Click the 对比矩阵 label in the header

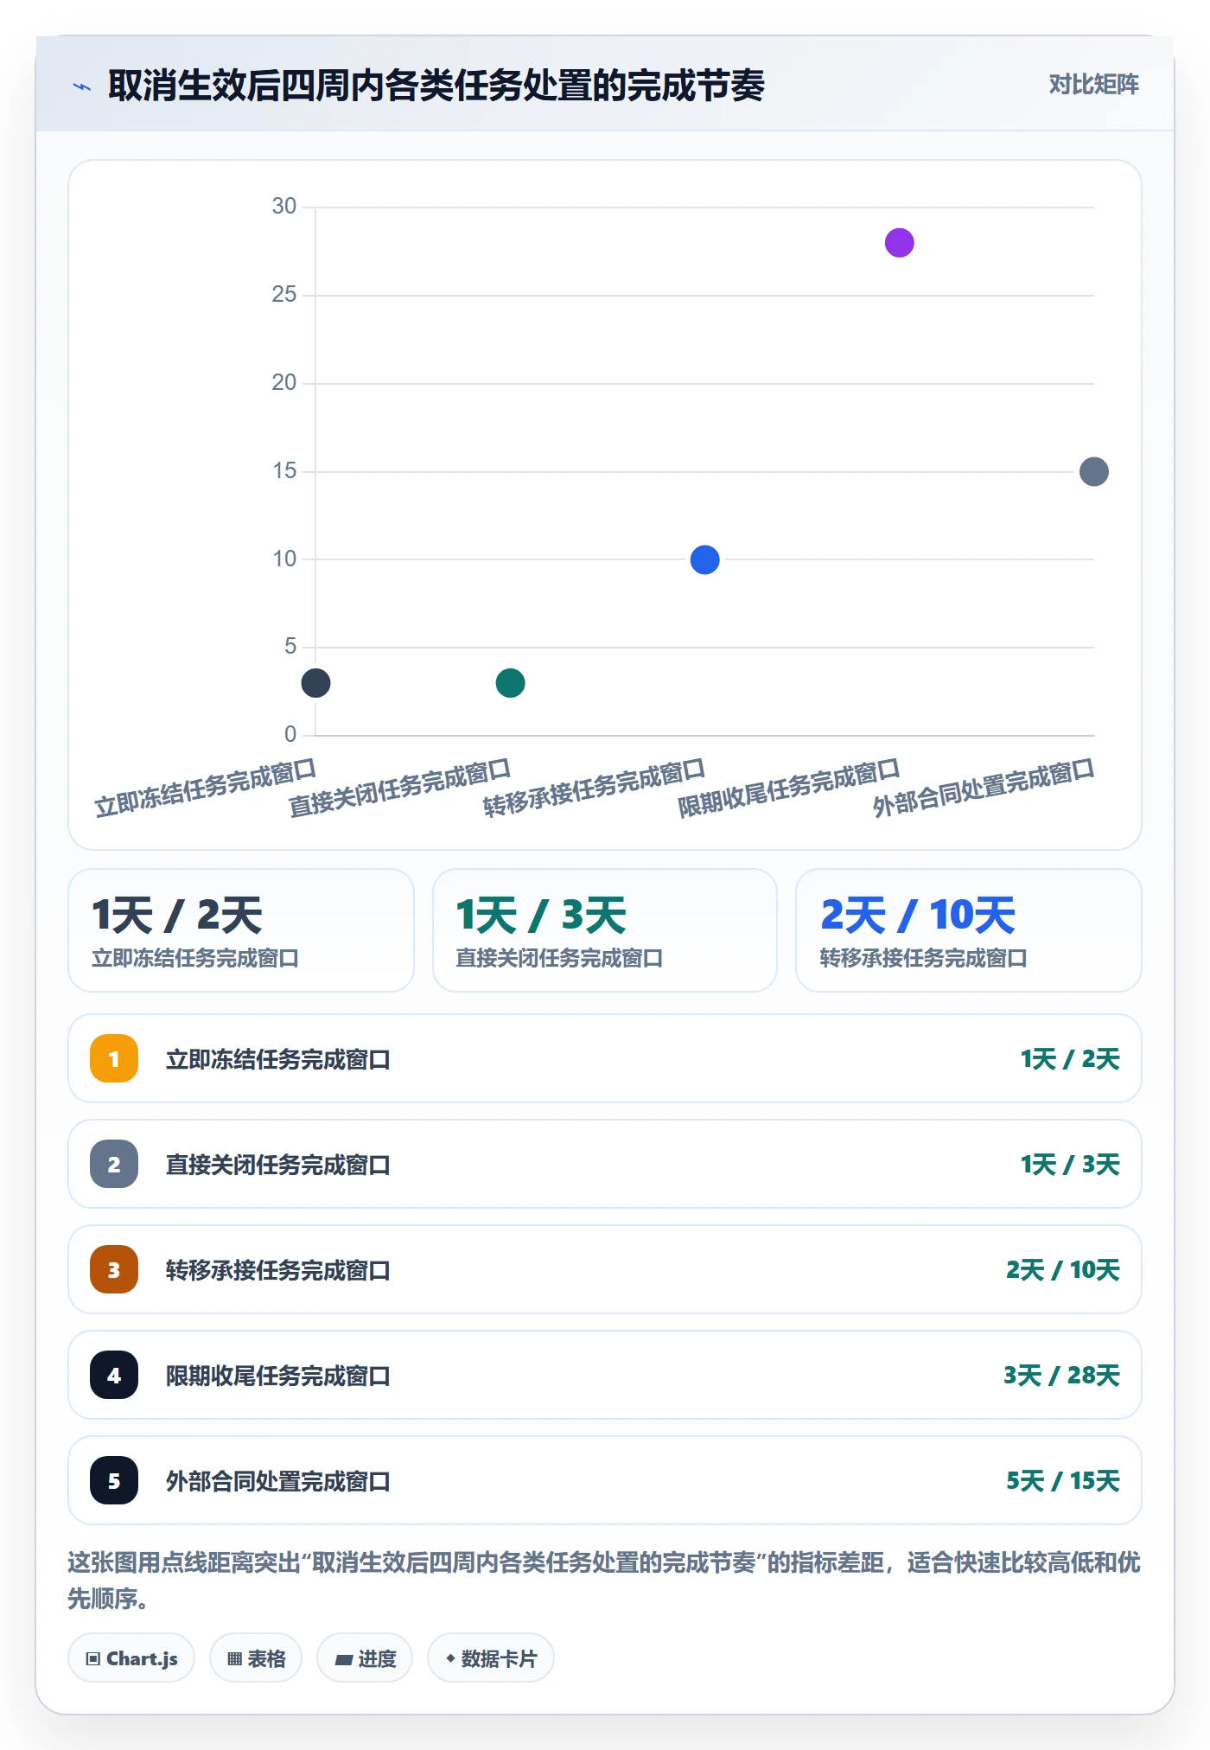coord(1093,85)
